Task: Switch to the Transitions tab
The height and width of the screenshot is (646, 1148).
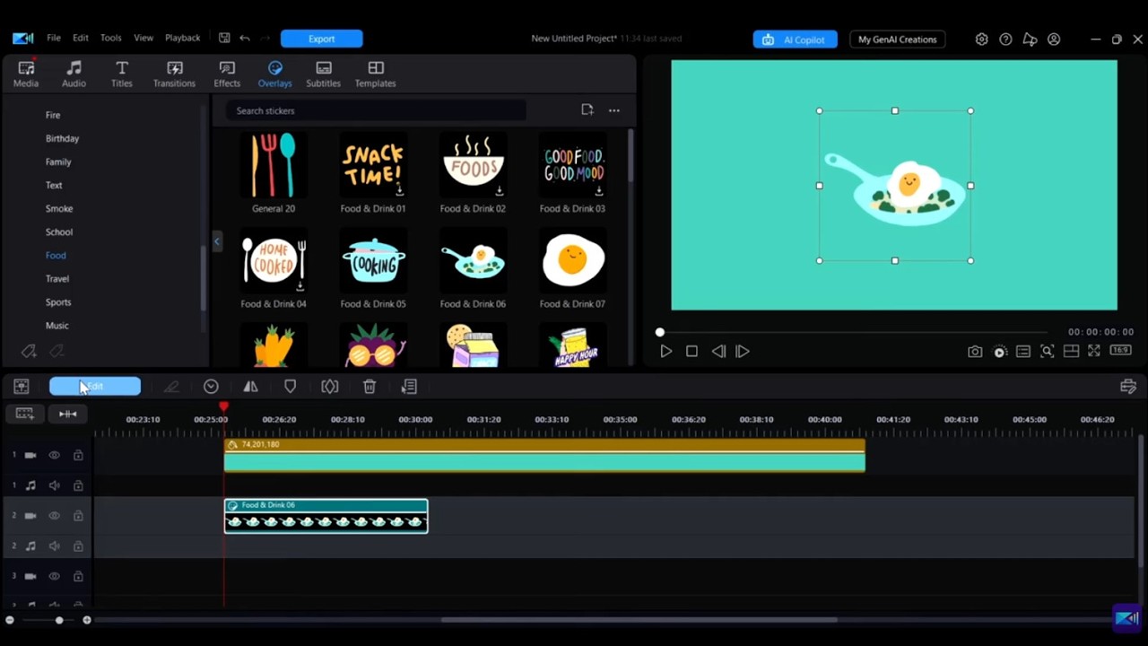Action: pos(174,74)
